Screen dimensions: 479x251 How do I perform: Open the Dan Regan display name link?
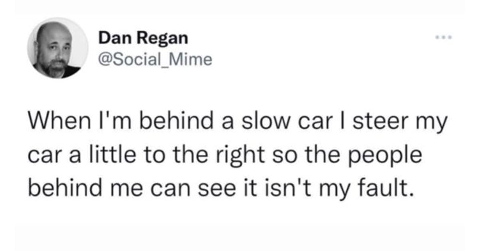(143, 39)
